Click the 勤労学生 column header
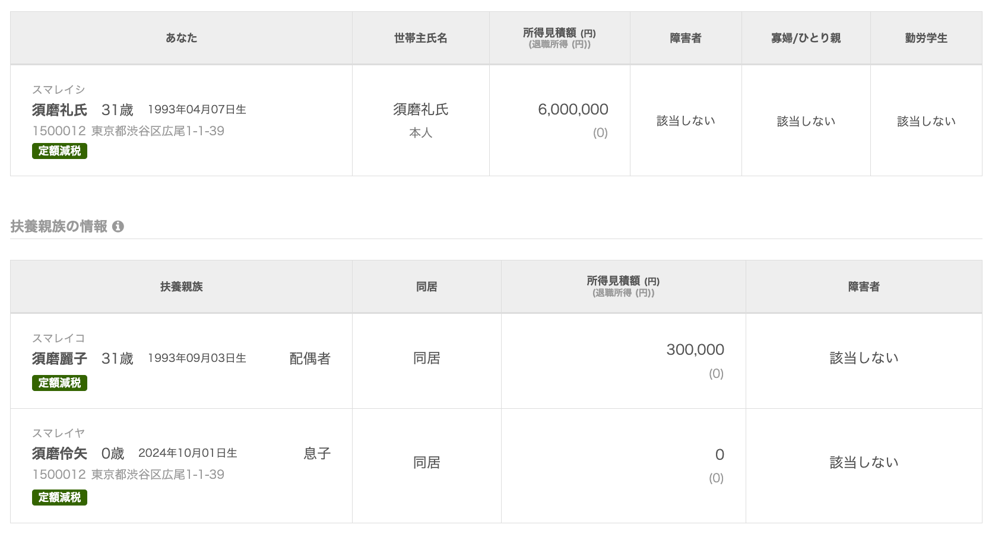The image size is (992, 534). coord(926,38)
